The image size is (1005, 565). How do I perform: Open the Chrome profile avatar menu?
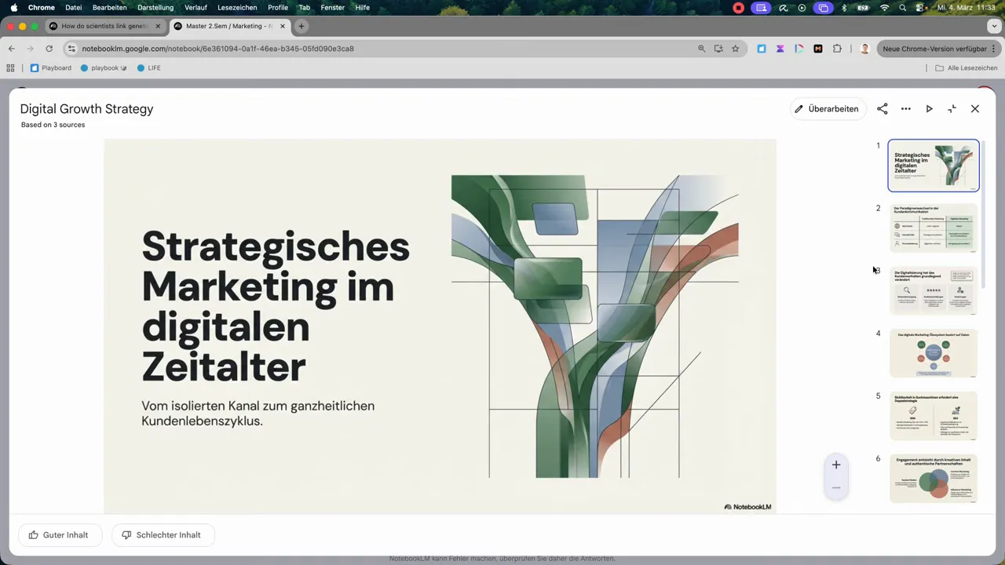pyautogui.click(x=864, y=49)
